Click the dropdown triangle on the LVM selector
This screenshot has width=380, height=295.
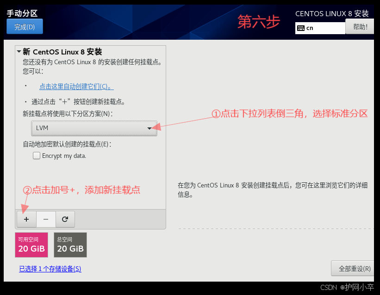coord(149,127)
